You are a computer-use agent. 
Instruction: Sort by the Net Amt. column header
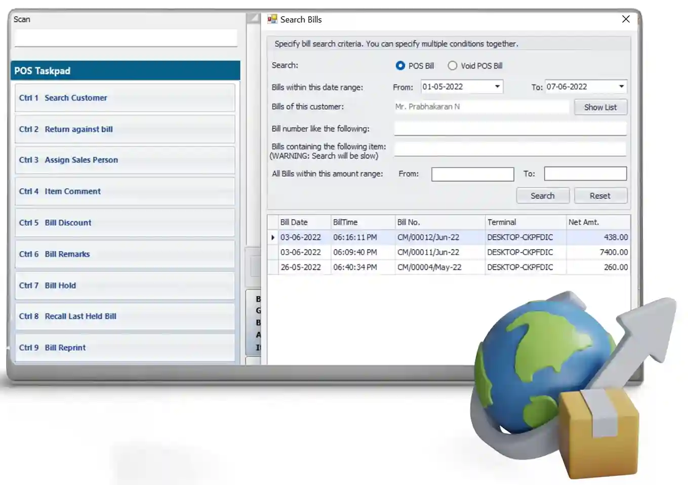click(597, 222)
